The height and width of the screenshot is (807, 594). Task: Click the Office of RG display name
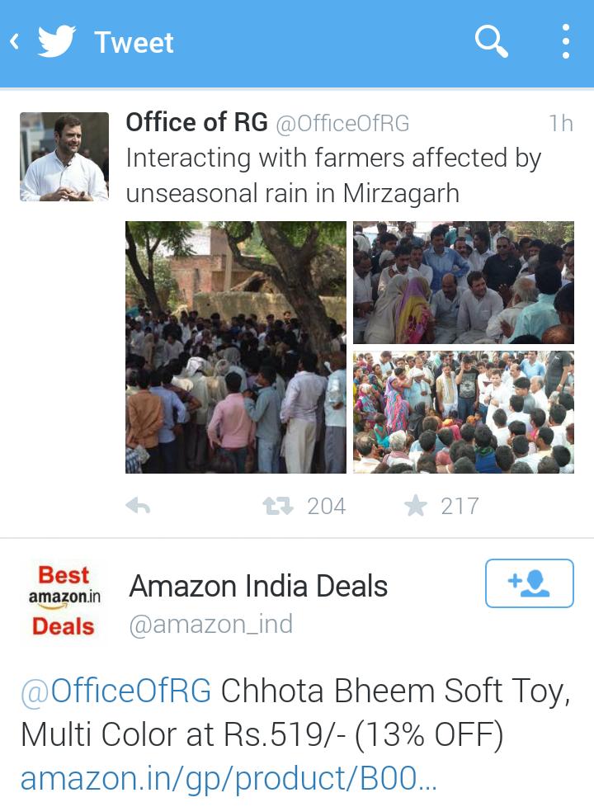[x=196, y=122]
